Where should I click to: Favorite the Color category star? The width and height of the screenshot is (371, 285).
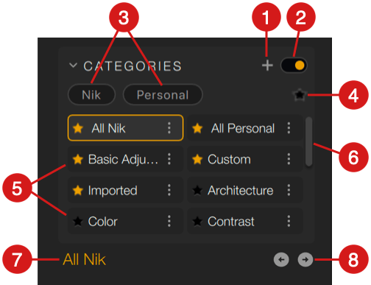click(x=78, y=222)
